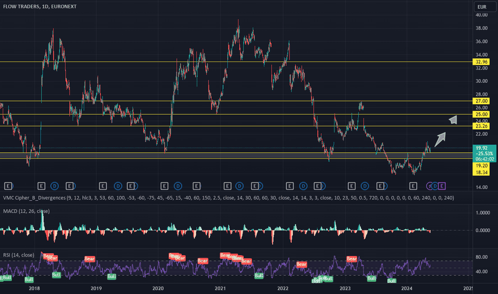This screenshot has height=294, width=498.
Task: Select the 18.34 yellow price label
Action: point(481,173)
